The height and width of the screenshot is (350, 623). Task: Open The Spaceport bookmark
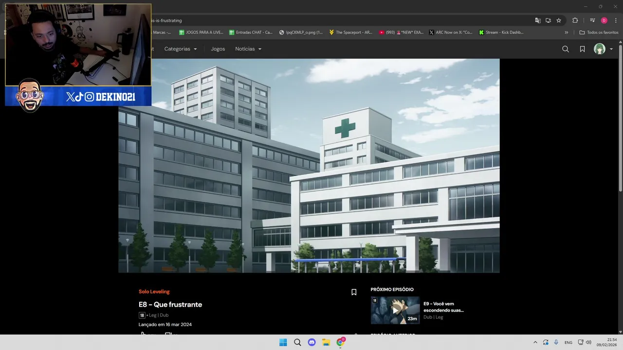350,32
